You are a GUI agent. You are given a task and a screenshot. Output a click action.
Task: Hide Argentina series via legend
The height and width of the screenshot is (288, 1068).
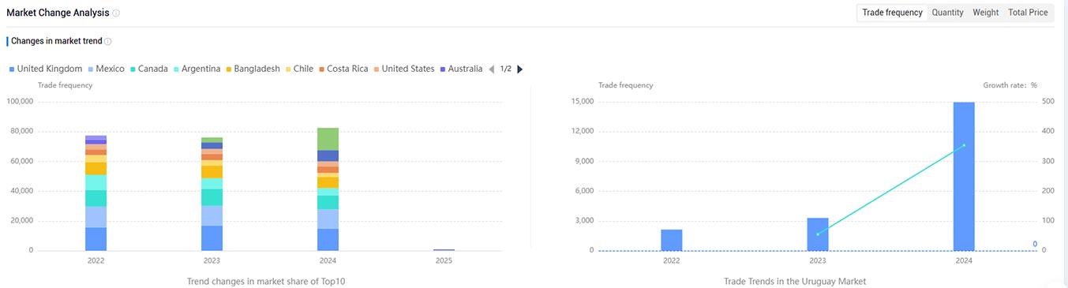click(x=197, y=69)
